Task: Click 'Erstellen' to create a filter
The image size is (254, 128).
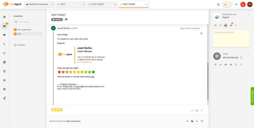Action: coord(20,45)
